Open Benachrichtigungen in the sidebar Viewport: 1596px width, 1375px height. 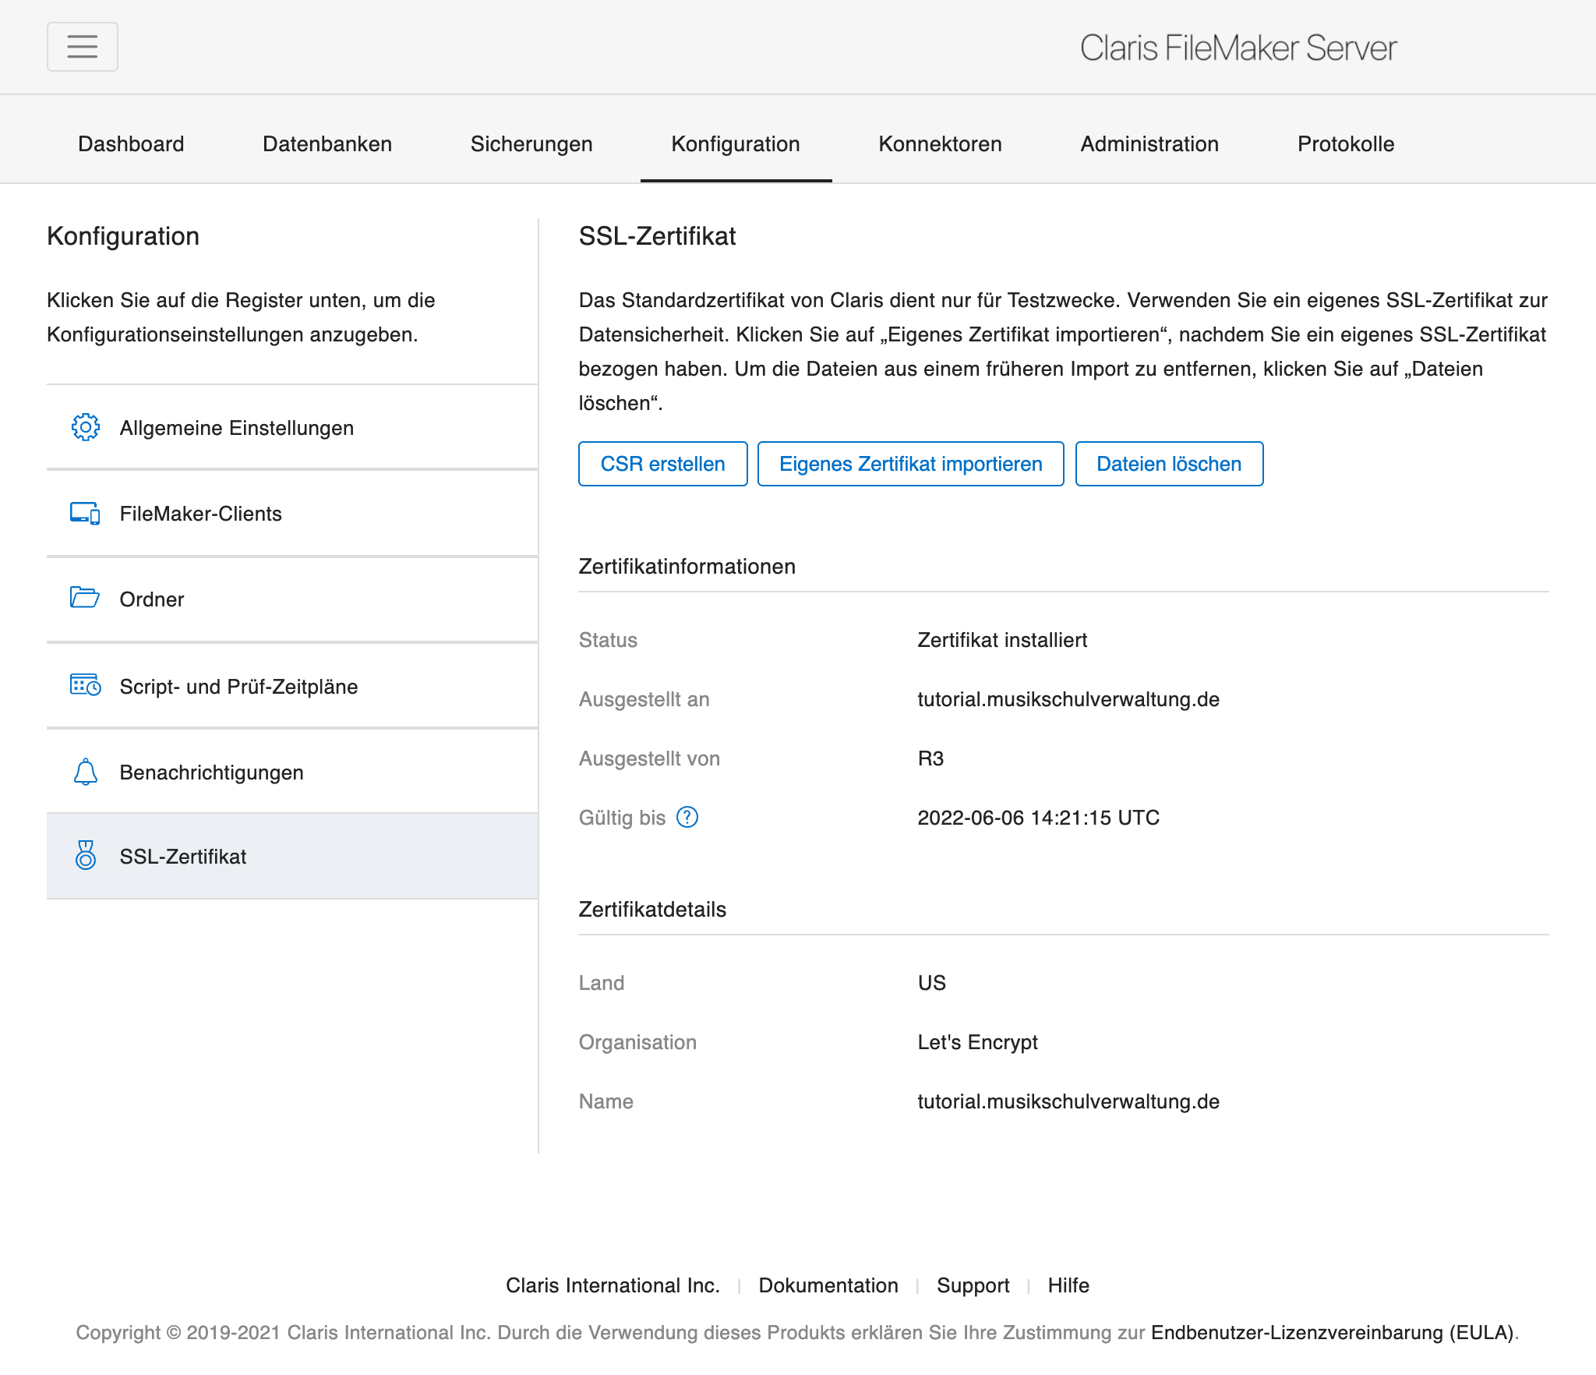(x=292, y=772)
